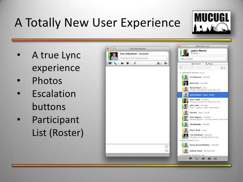This screenshot has height=182, width=243.
Task: Click the MUCUGL logo on the slide
Action: click(211, 22)
